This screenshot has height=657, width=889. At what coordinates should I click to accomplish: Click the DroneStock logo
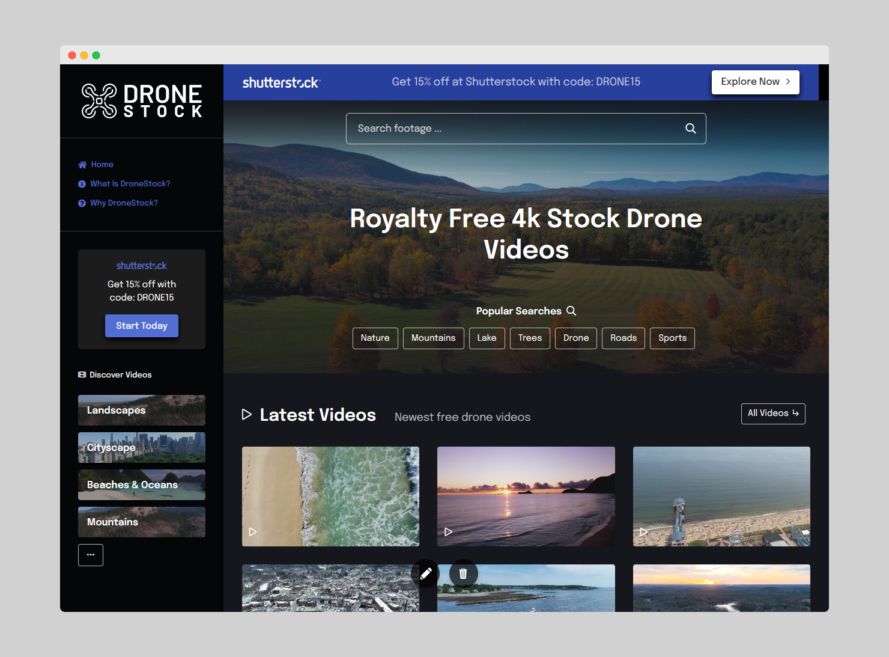[142, 101]
